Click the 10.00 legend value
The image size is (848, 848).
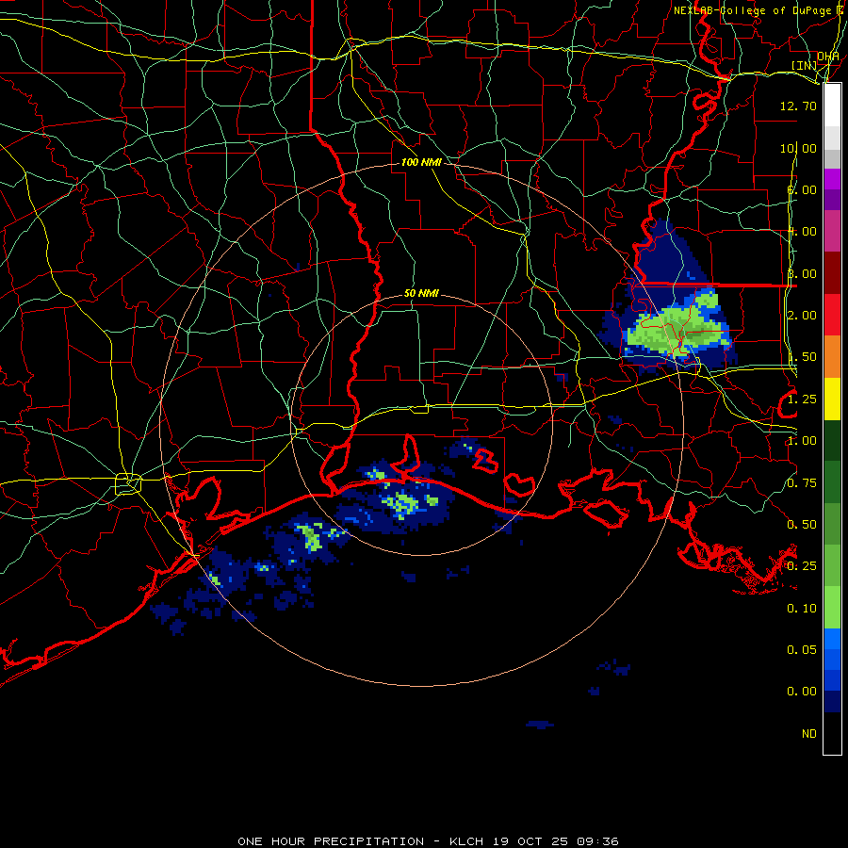[798, 148]
